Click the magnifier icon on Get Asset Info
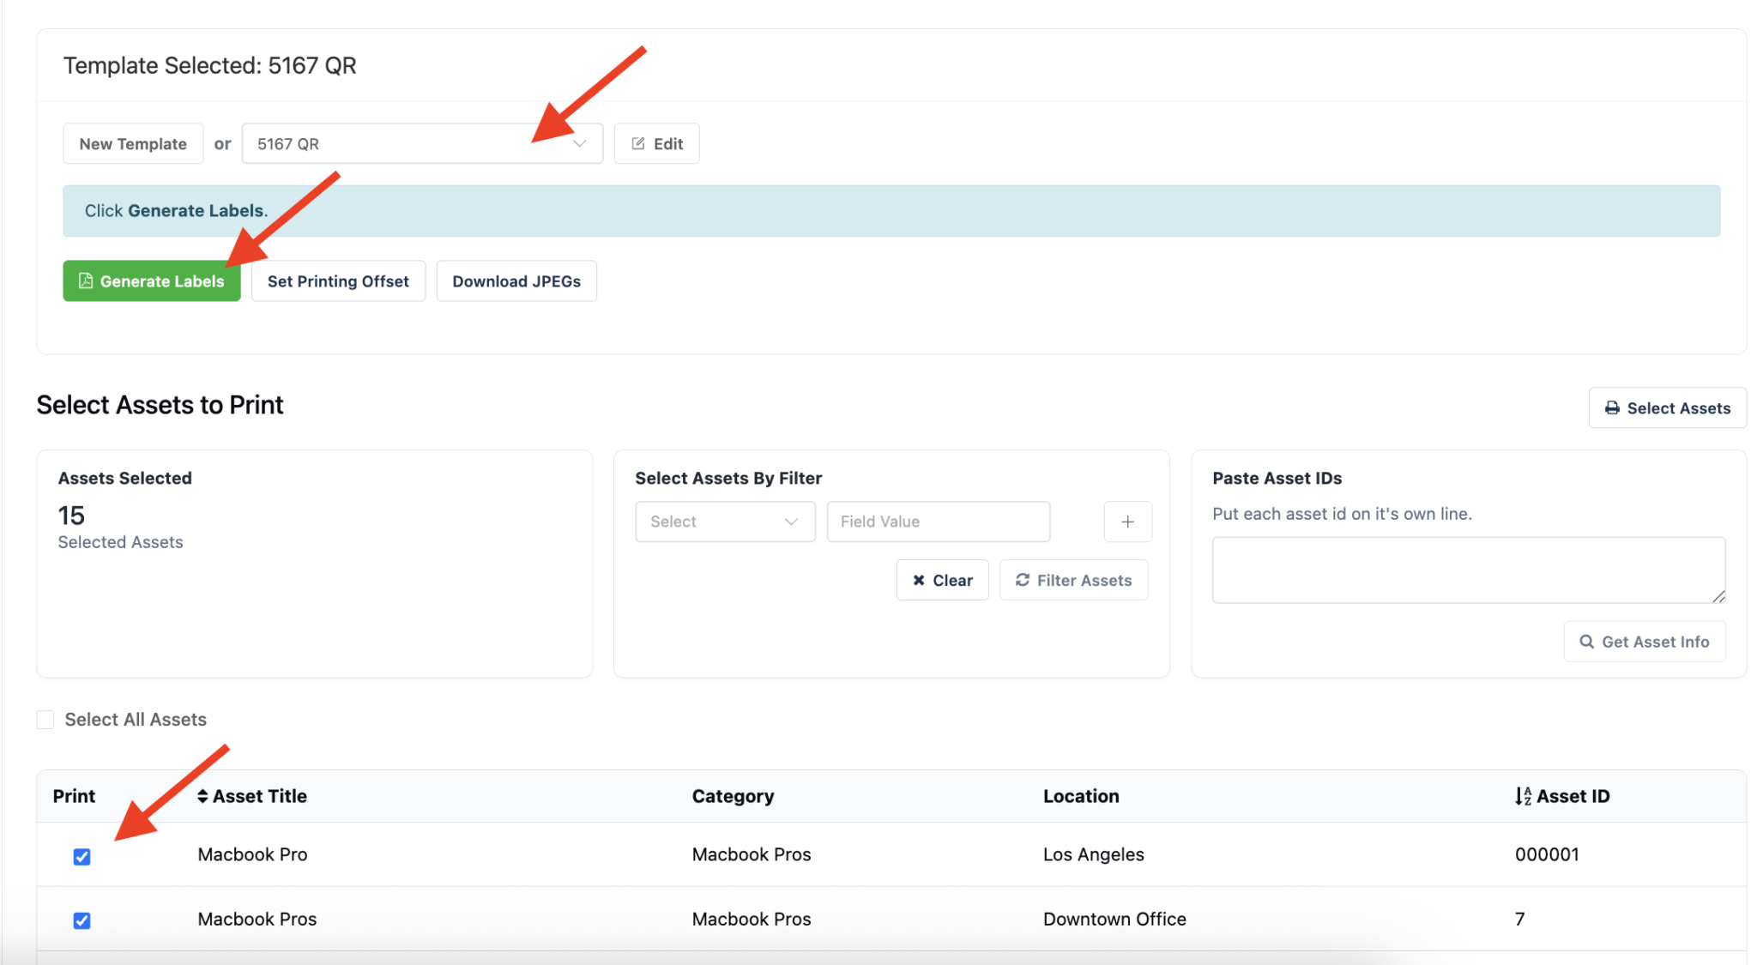Viewport: 1757px width, 965px height. 1587,642
